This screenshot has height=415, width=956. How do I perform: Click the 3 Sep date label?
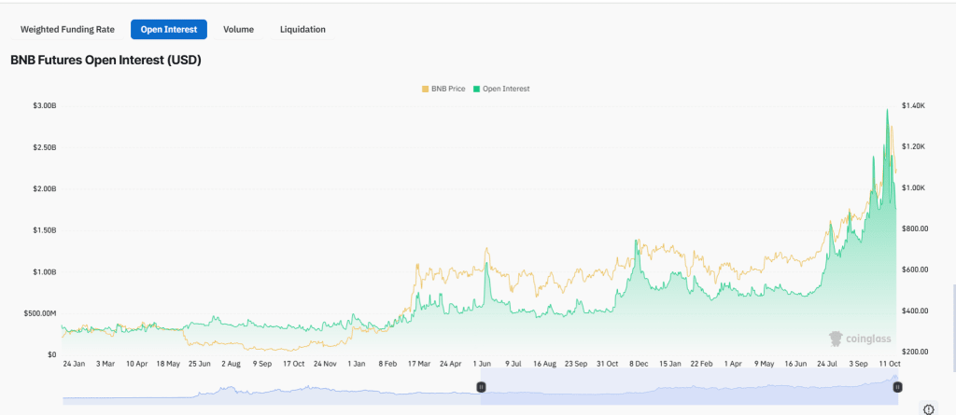pos(858,364)
